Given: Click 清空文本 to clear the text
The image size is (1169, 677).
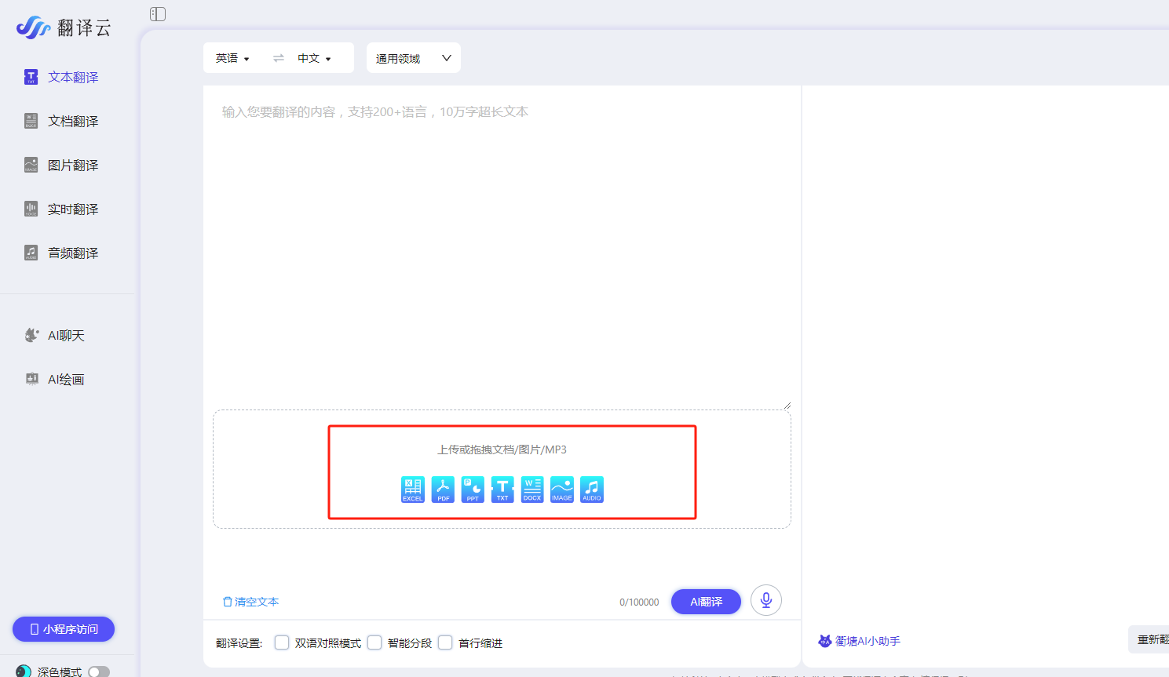Looking at the screenshot, I should [250, 602].
